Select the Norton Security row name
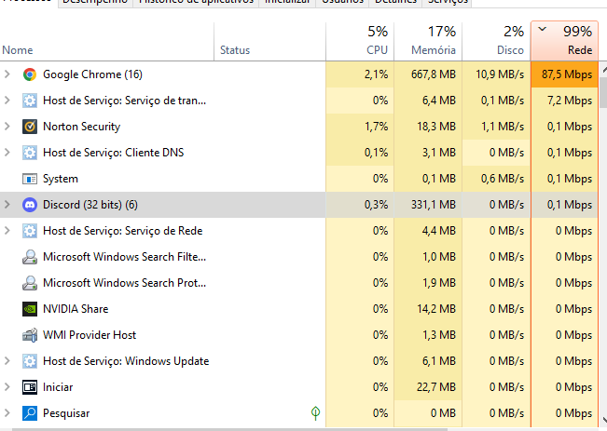Screen dimensions: 607x431 tap(82, 127)
